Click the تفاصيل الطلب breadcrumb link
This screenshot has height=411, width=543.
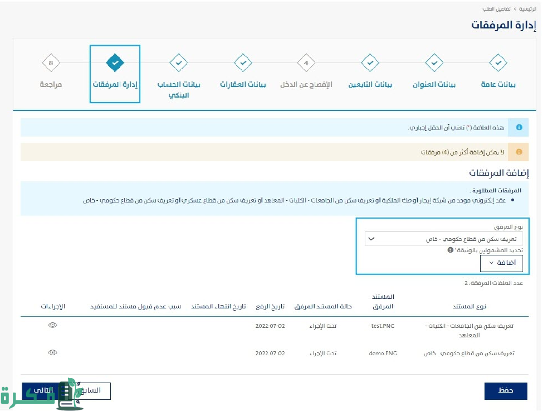click(496, 9)
